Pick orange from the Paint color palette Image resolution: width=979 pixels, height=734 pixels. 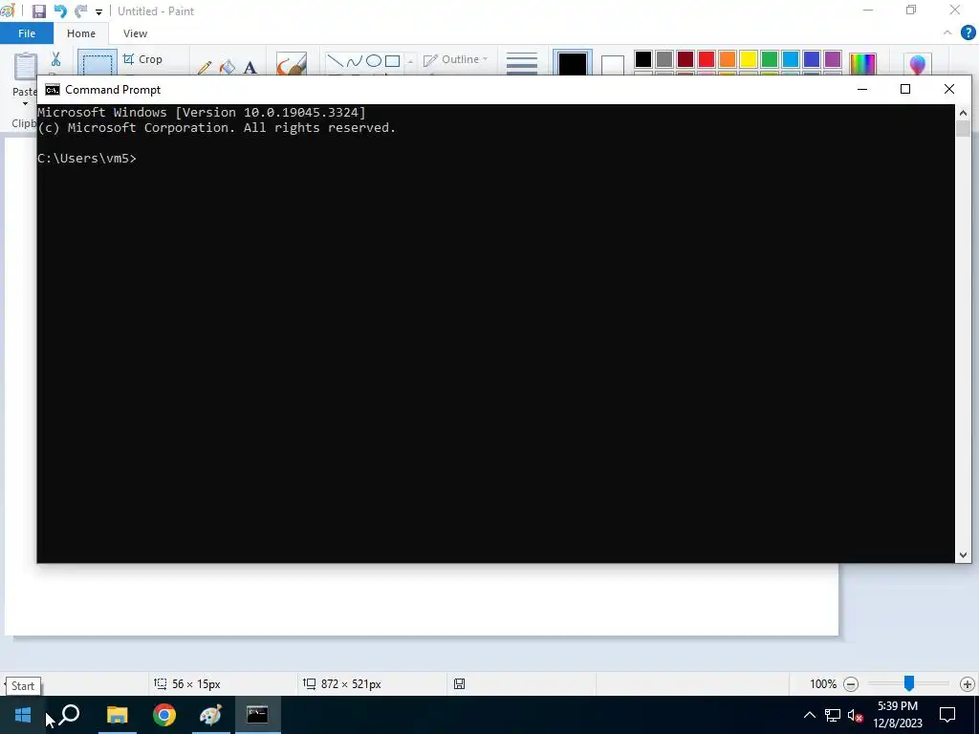point(728,59)
